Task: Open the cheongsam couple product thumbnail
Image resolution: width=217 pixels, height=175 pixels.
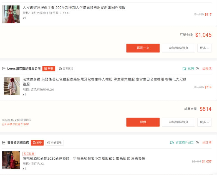Action: pyautogui.click(x=11, y=160)
